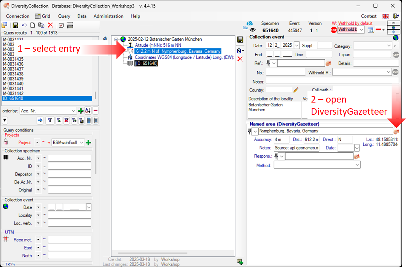Open the Connection menu
The width and height of the screenshot is (406, 267).
[x=18, y=16]
